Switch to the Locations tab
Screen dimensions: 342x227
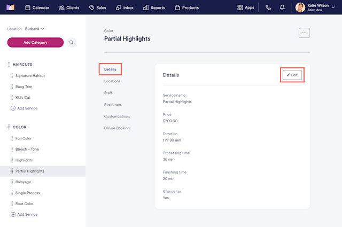pos(112,81)
